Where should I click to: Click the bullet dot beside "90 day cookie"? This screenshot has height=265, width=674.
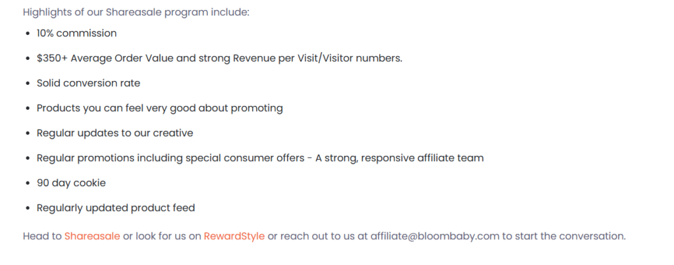(27, 183)
